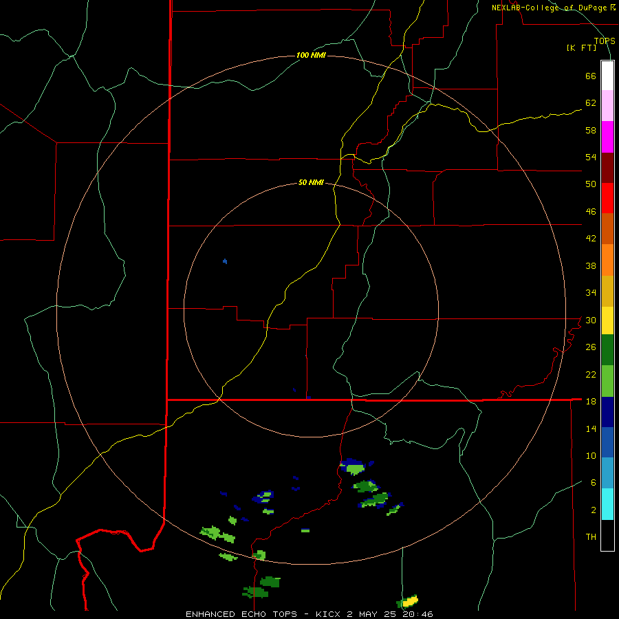619x619 pixels.
Task: Select the dark orange legend segment
Action: pos(607,228)
